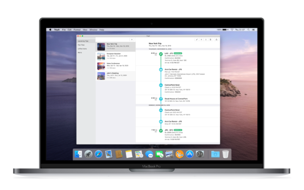Open App Store from the Dock
This screenshot has width=304, height=190.
[x=190, y=154]
